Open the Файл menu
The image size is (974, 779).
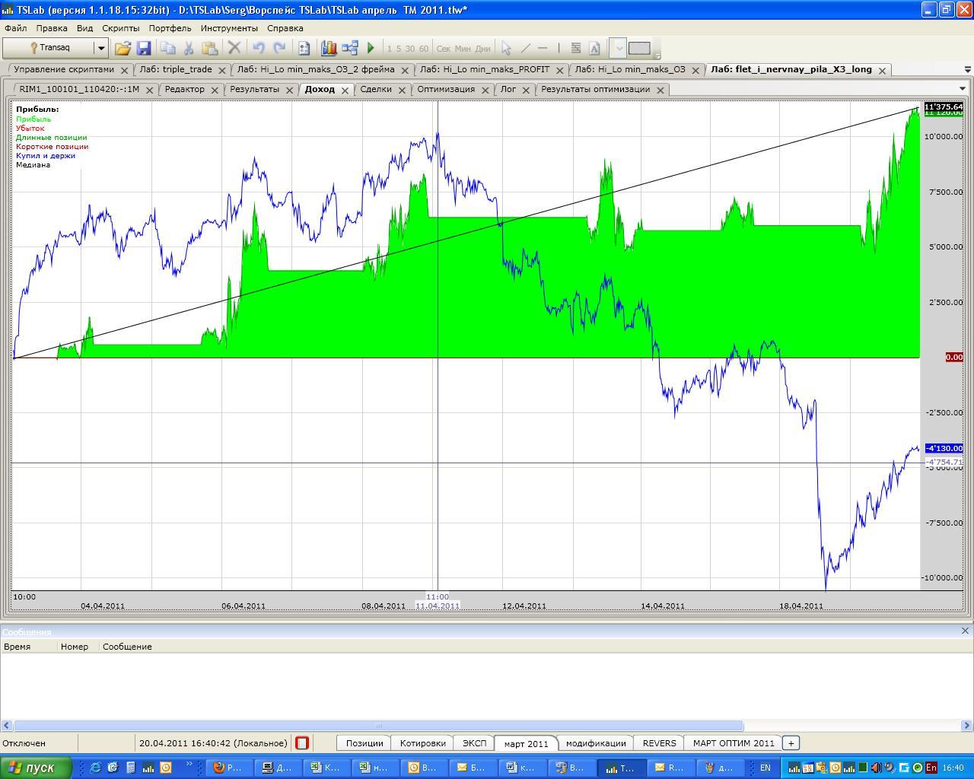point(15,28)
